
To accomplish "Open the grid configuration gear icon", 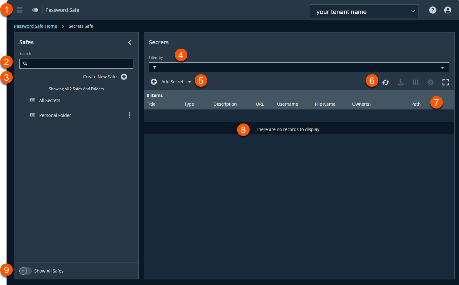I will tap(431, 82).
